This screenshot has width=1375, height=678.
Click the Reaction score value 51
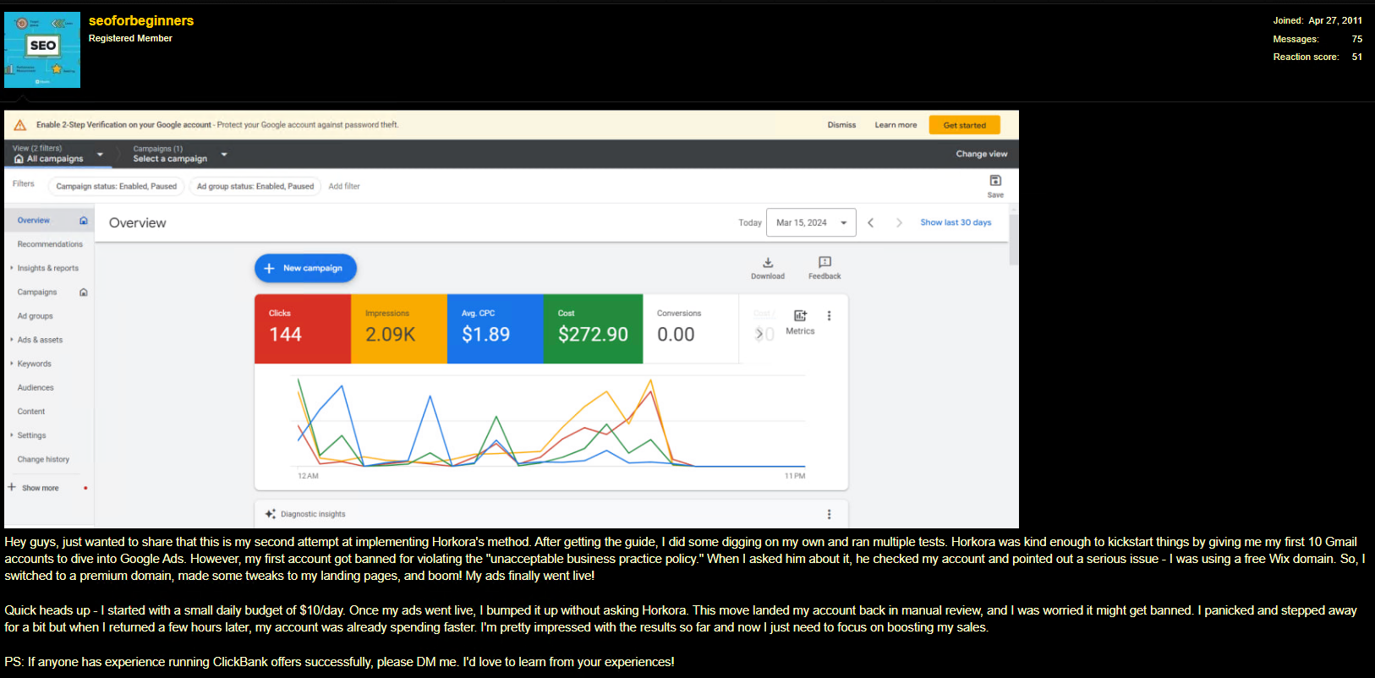(x=1357, y=57)
